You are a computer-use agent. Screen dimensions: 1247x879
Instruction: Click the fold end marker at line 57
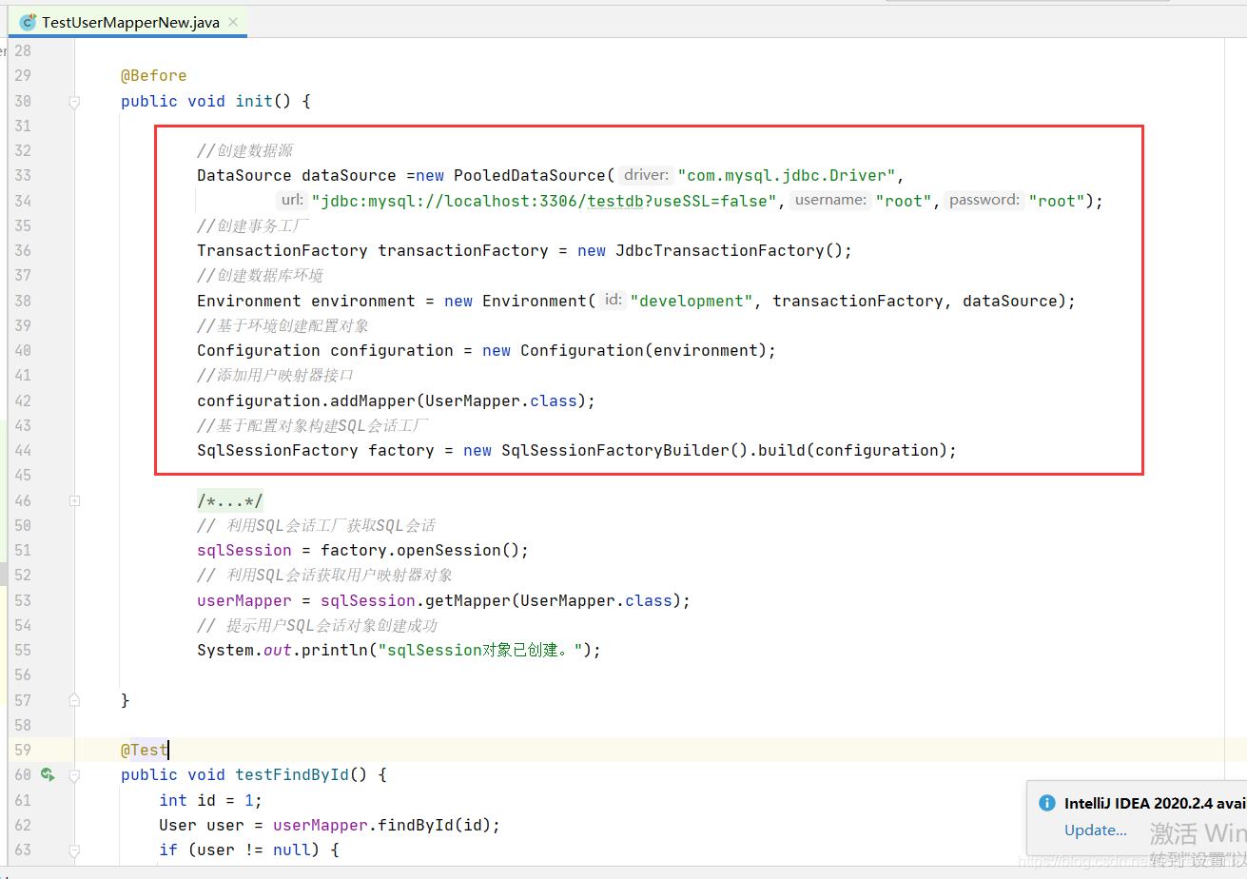click(x=74, y=700)
